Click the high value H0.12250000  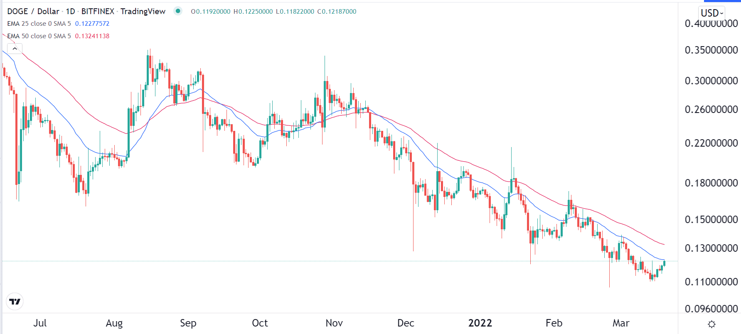pos(253,12)
